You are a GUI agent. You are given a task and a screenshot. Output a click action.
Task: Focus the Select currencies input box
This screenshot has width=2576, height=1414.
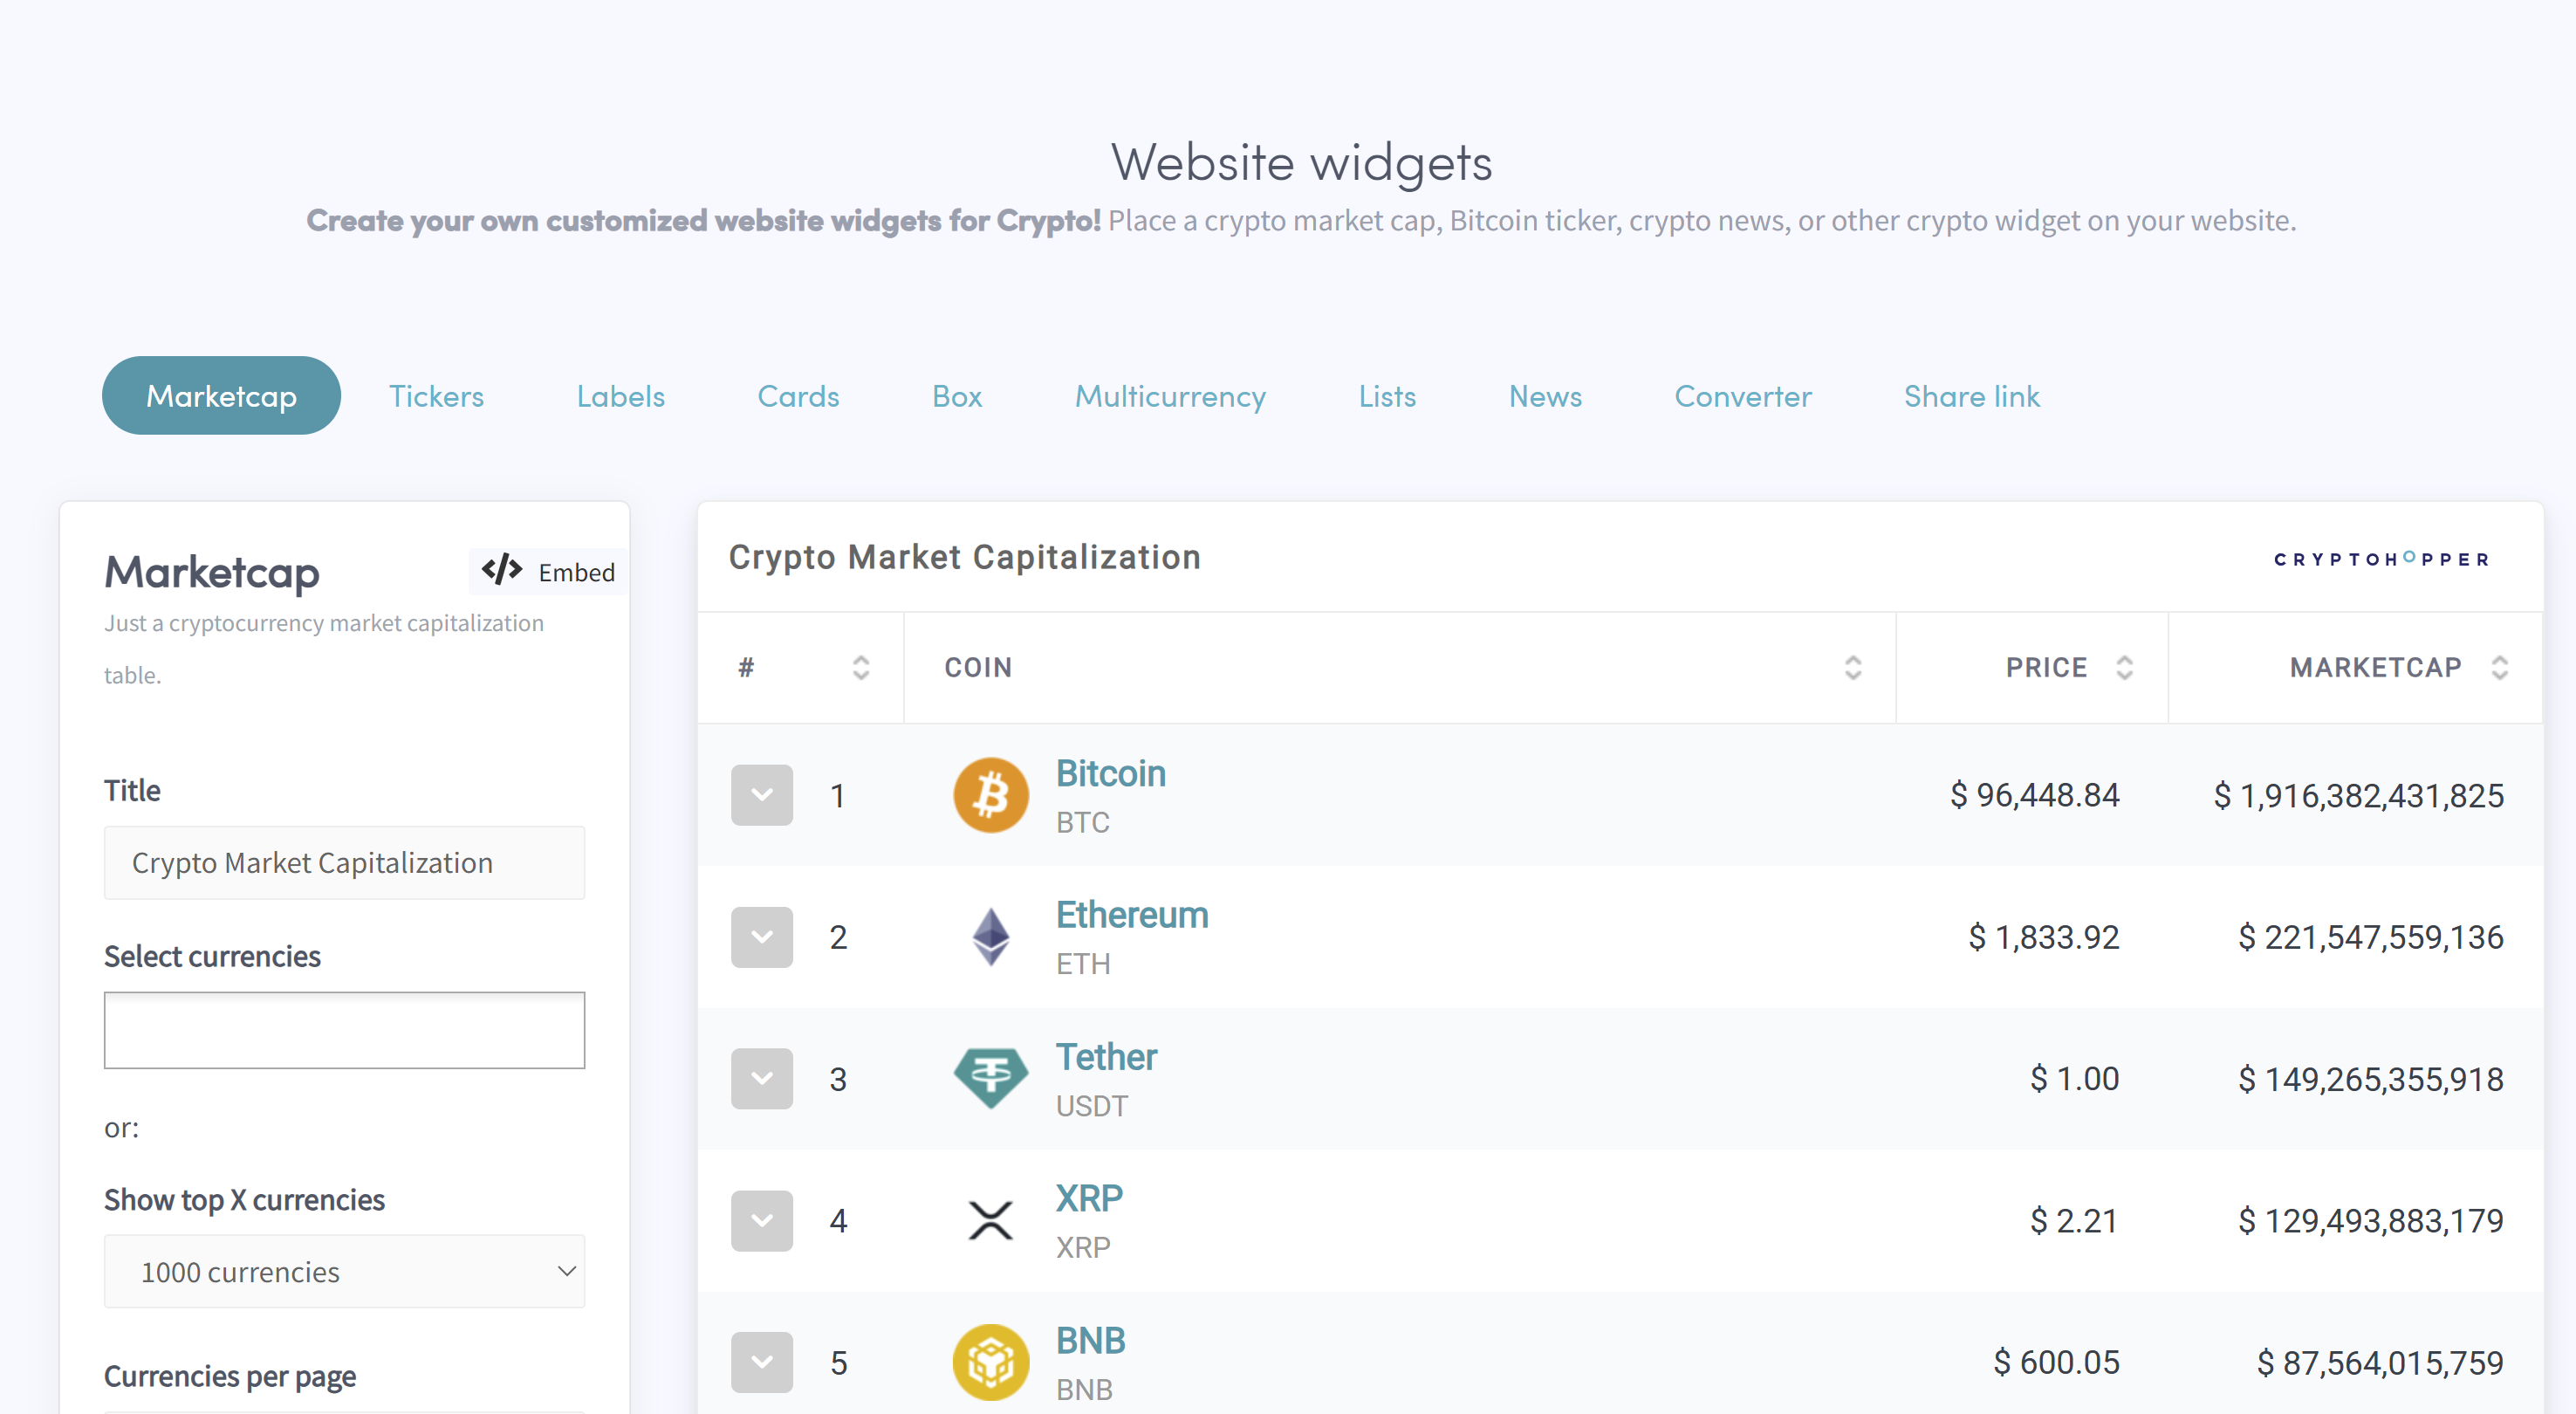point(344,1030)
